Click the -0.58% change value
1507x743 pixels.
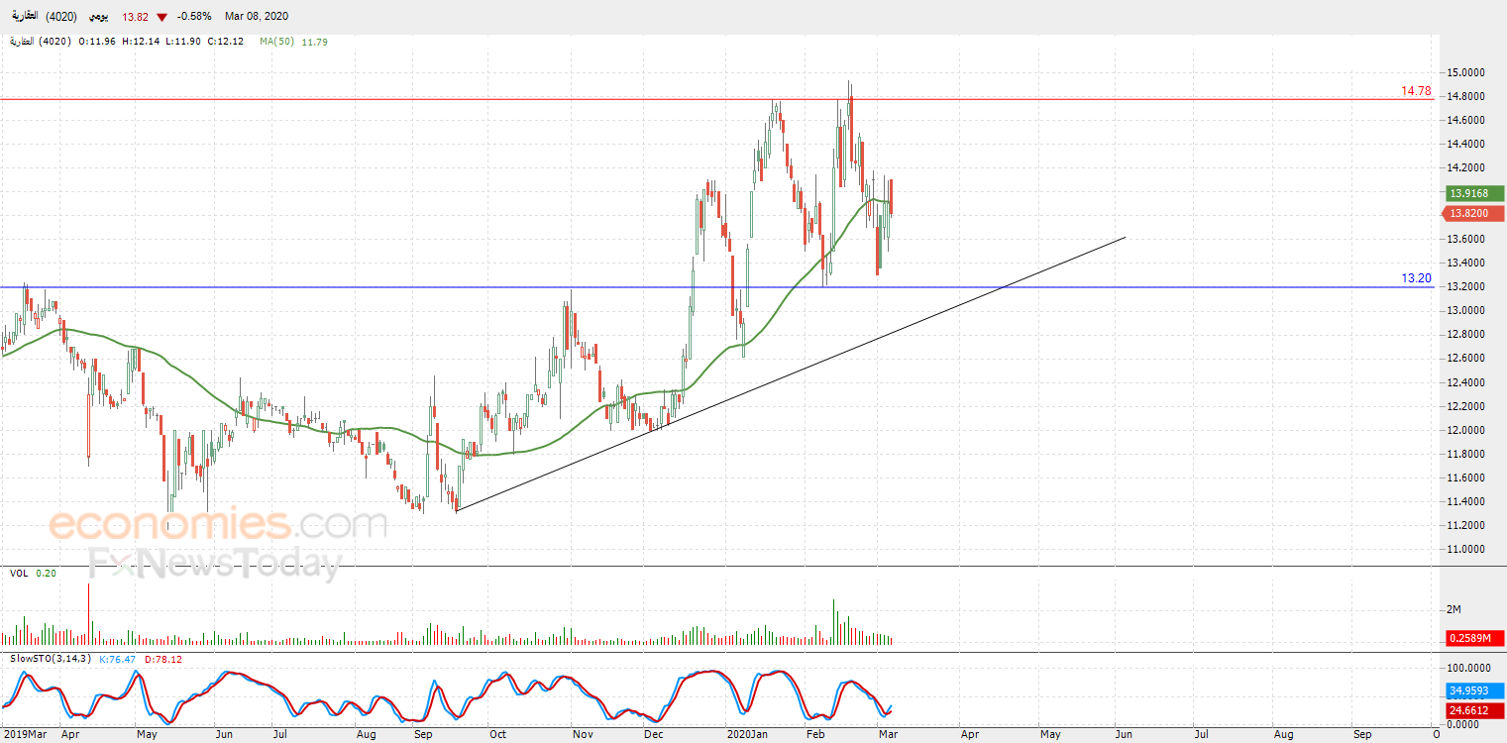194,17
